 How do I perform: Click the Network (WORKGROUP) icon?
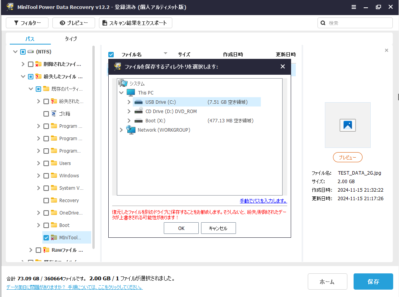(131, 130)
